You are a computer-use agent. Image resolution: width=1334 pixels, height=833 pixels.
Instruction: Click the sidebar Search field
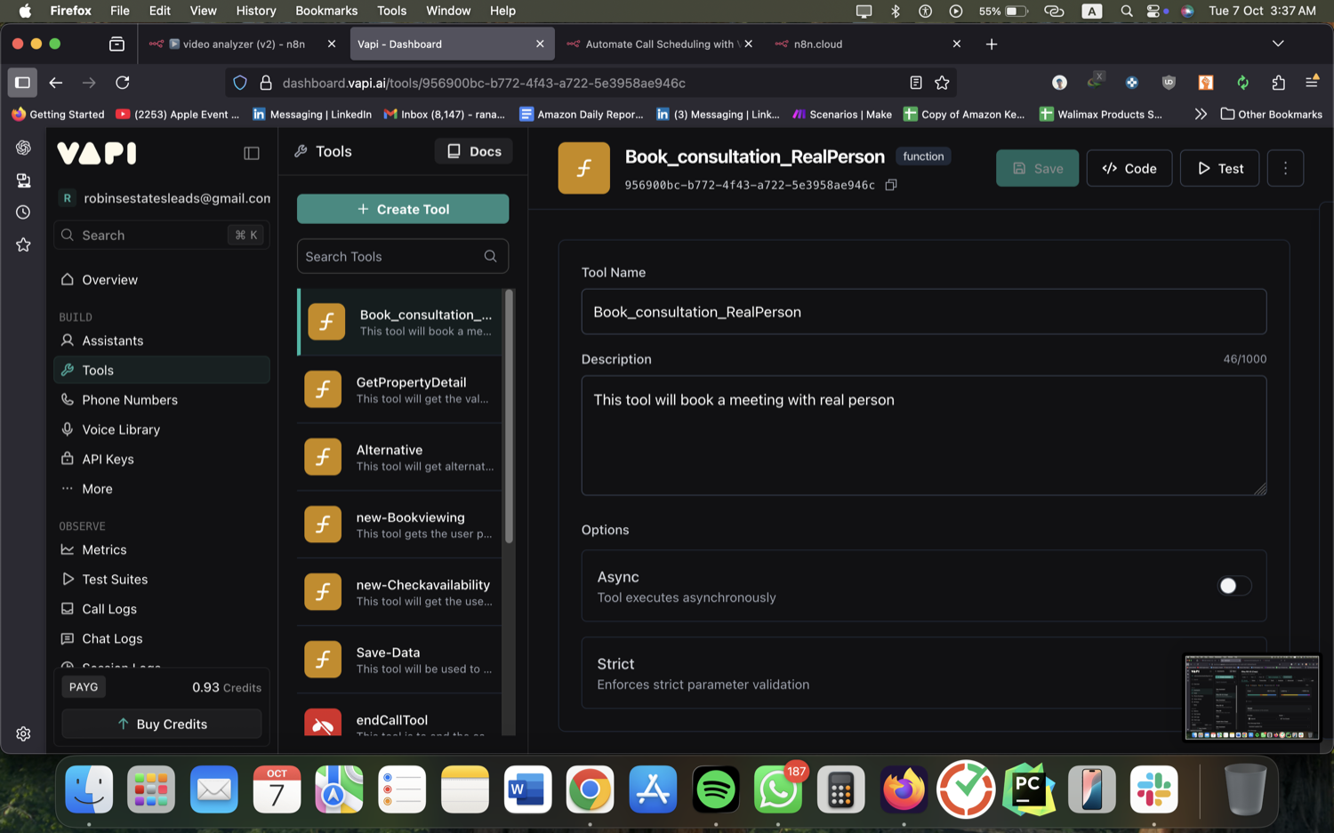coord(162,235)
